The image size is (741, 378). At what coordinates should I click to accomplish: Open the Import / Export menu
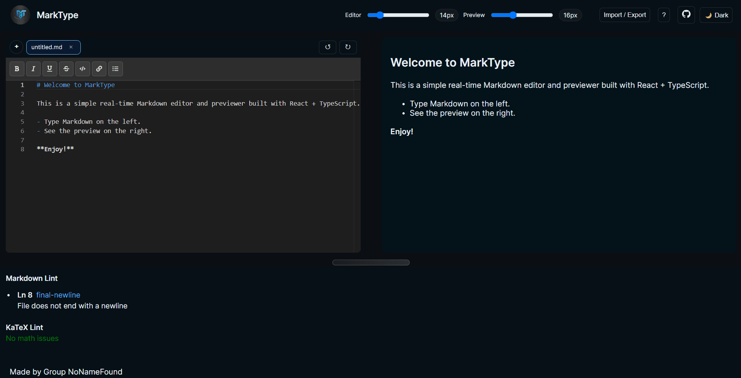point(624,15)
